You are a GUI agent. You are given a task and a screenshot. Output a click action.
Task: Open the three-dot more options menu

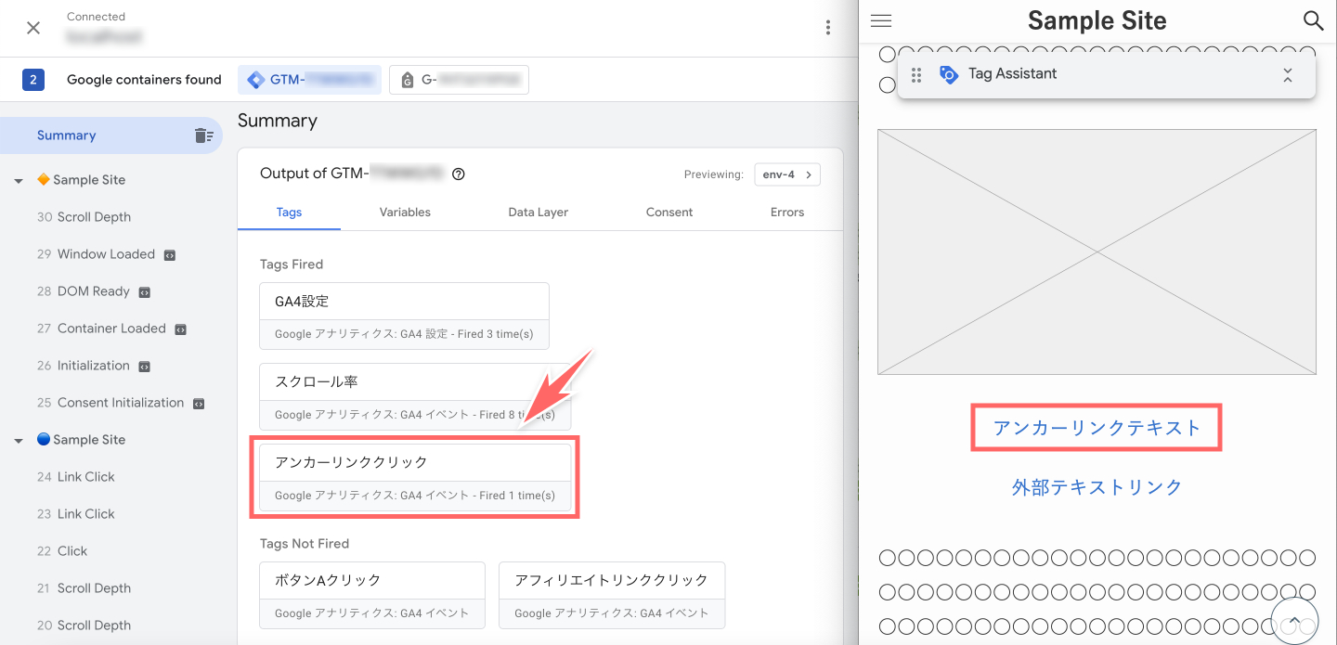[x=827, y=28]
